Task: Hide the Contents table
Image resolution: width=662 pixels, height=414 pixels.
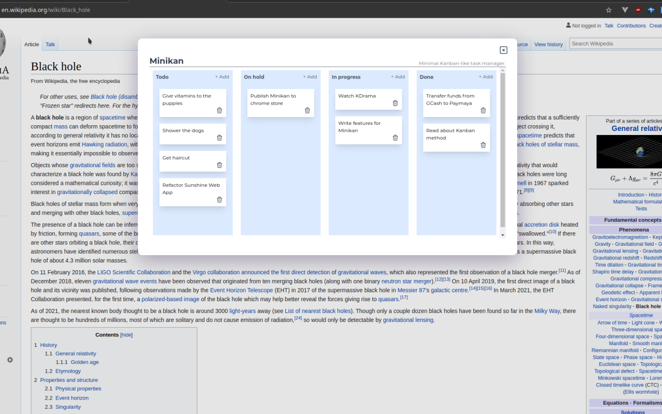Action: 126,335
